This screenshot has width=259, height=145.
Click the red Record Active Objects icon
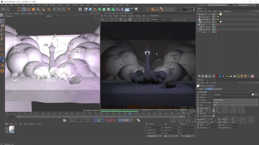[x=108, y=120]
